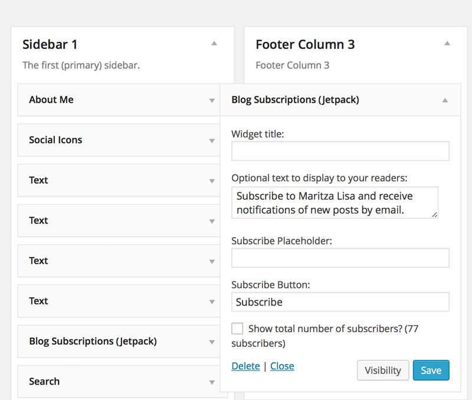Select the Subscribe Button text field
This screenshot has width=472, height=400.
coord(340,302)
